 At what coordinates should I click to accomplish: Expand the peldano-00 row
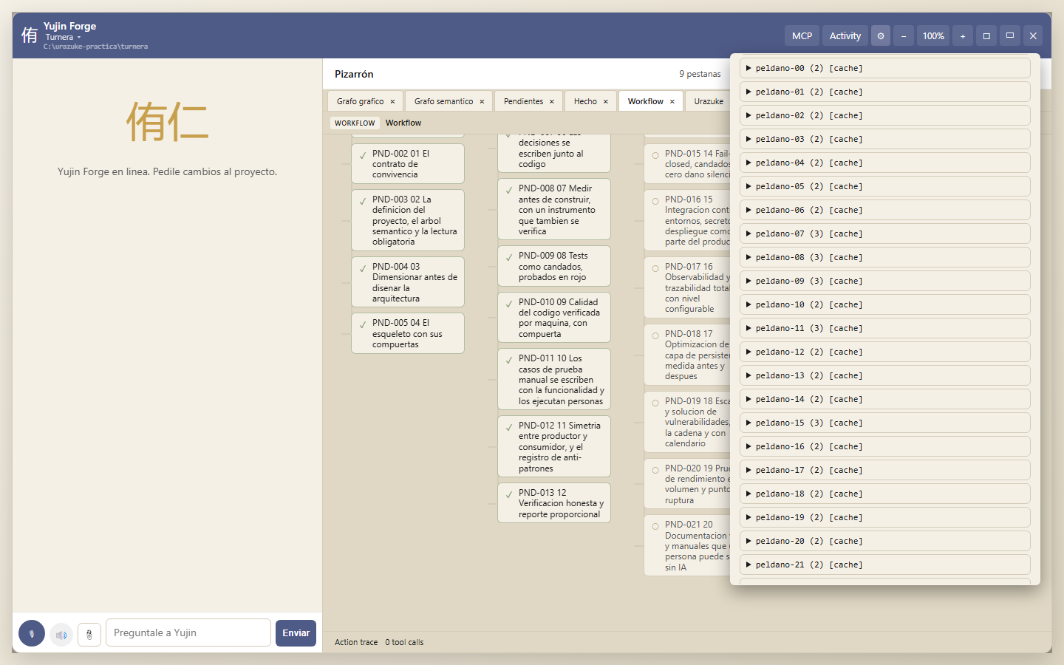[885, 68]
